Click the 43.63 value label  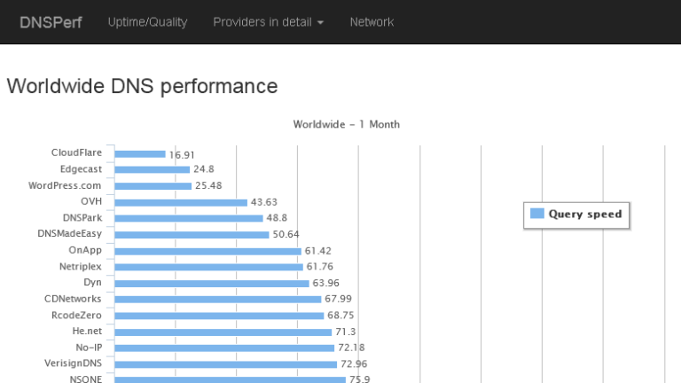(264, 202)
